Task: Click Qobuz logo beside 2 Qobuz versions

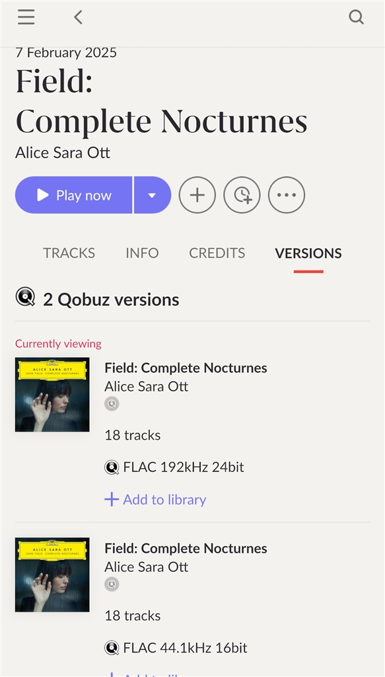Action: point(25,298)
